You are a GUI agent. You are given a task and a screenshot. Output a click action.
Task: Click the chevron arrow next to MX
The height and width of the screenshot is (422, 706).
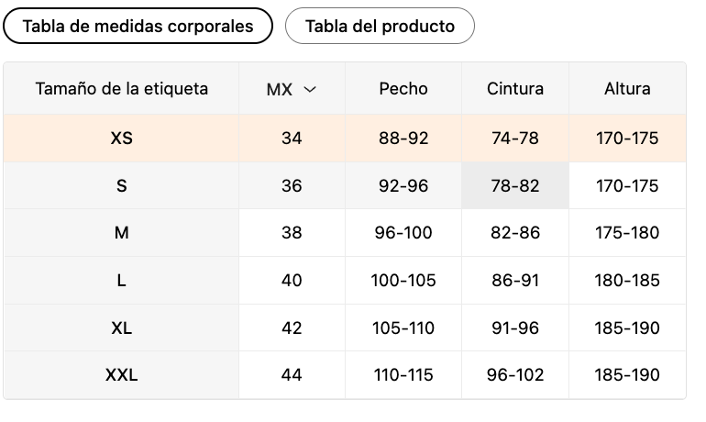[x=310, y=89]
